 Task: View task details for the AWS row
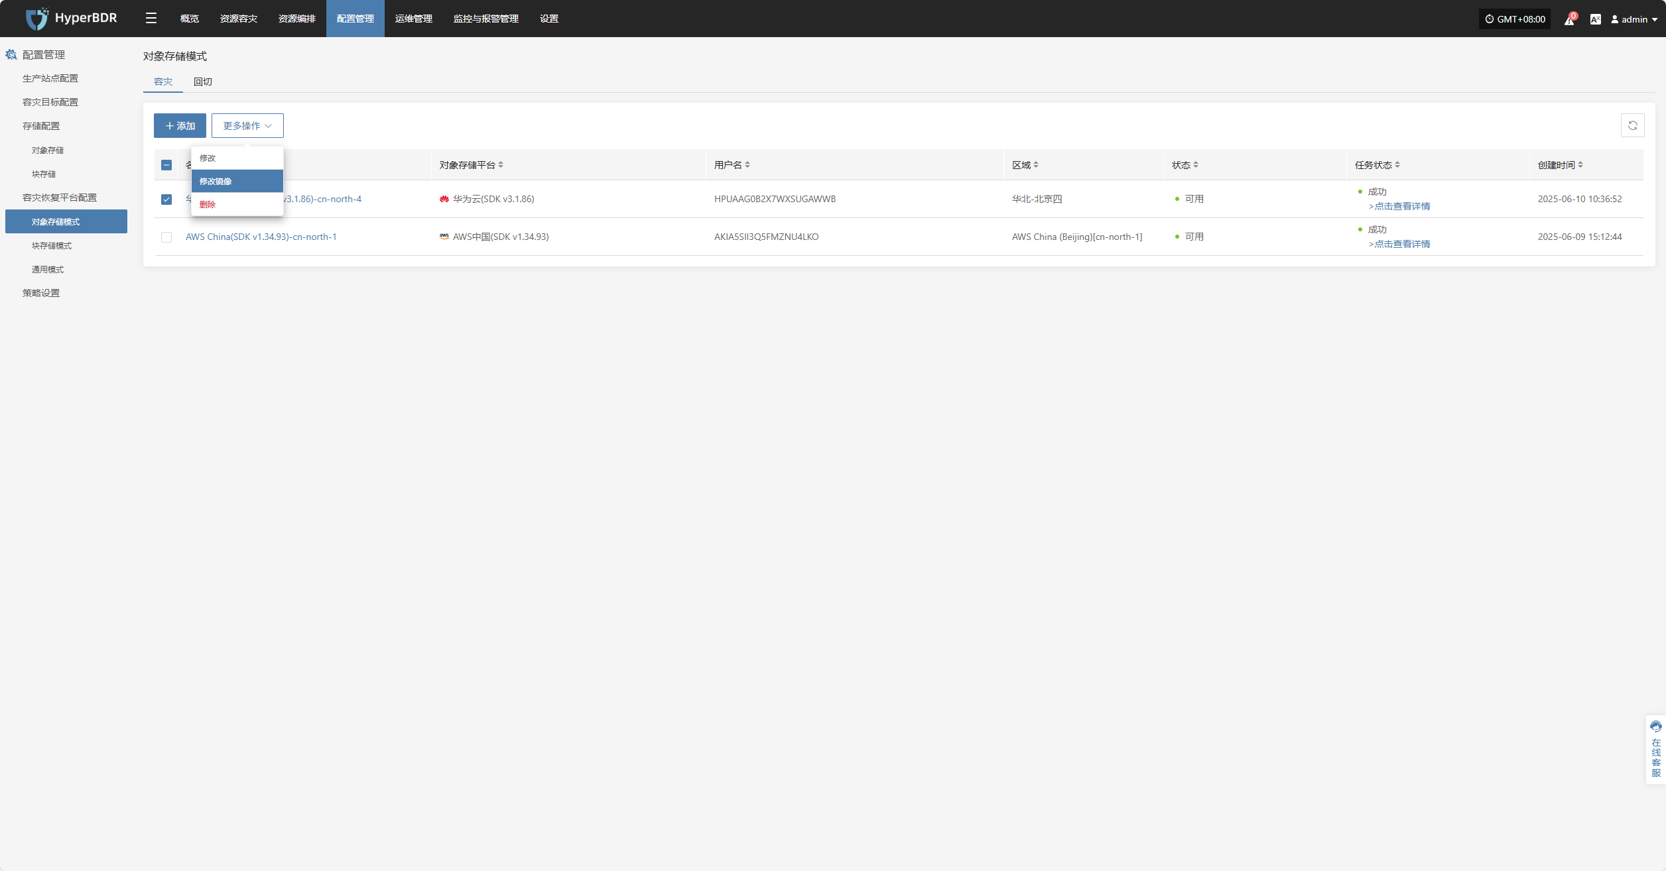point(1399,244)
